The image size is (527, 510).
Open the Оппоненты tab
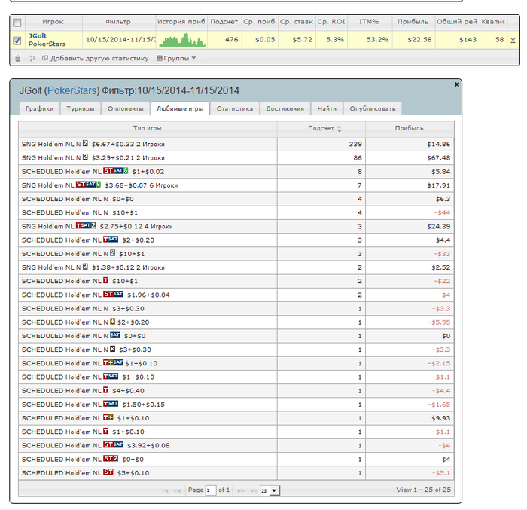click(x=126, y=108)
